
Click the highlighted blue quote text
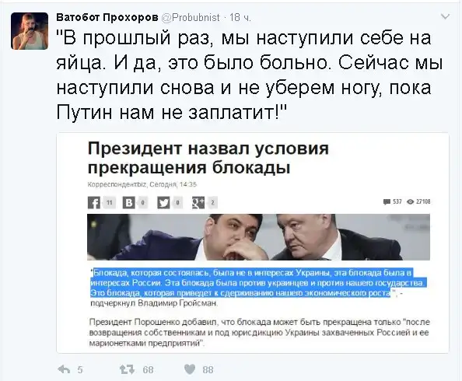pyautogui.click(x=258, y=282)
